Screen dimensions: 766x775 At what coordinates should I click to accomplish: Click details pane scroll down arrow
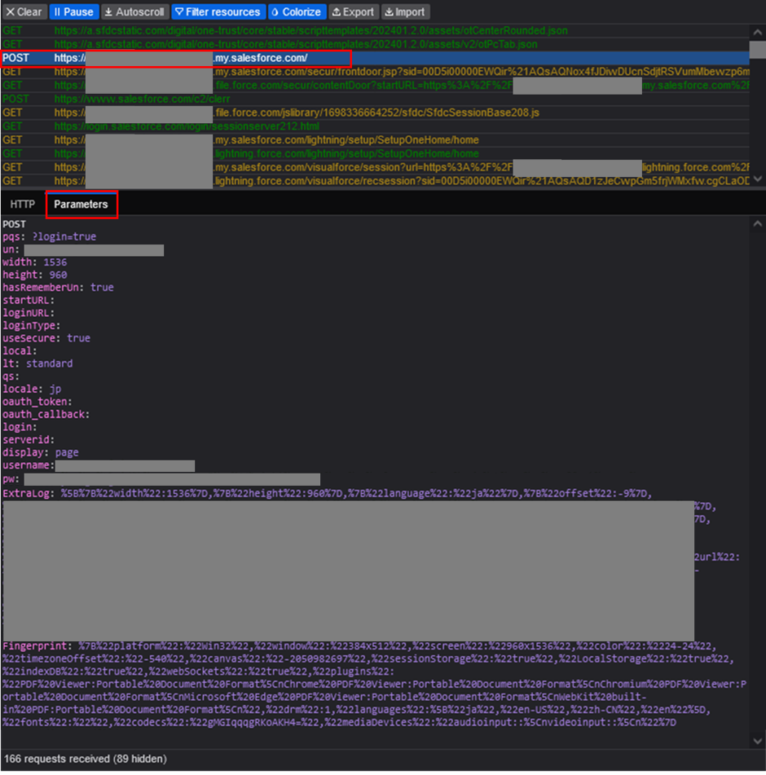point(758,741)
